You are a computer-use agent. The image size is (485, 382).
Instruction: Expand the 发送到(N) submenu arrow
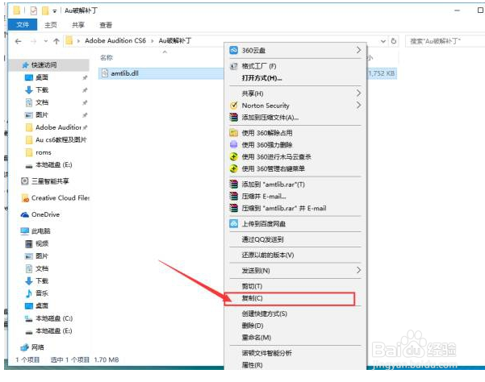click(x=358, y=270)
